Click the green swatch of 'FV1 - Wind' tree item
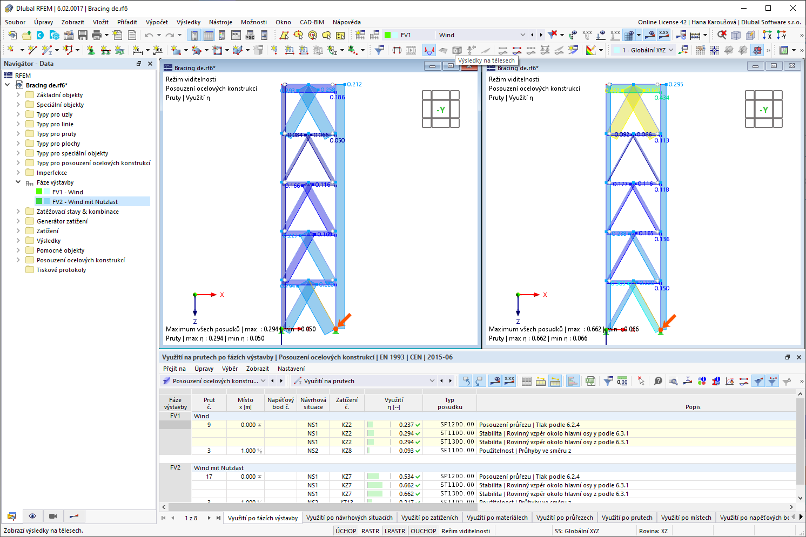Screen dimensions: 806x537 coord(39,192)
